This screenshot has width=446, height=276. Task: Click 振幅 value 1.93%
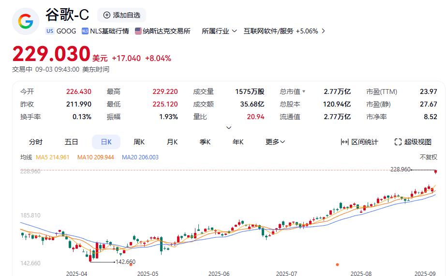click(168, 117)
